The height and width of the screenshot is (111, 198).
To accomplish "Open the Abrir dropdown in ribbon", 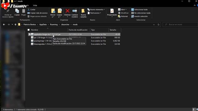I will pyautogui.click(x=122, y=10).
